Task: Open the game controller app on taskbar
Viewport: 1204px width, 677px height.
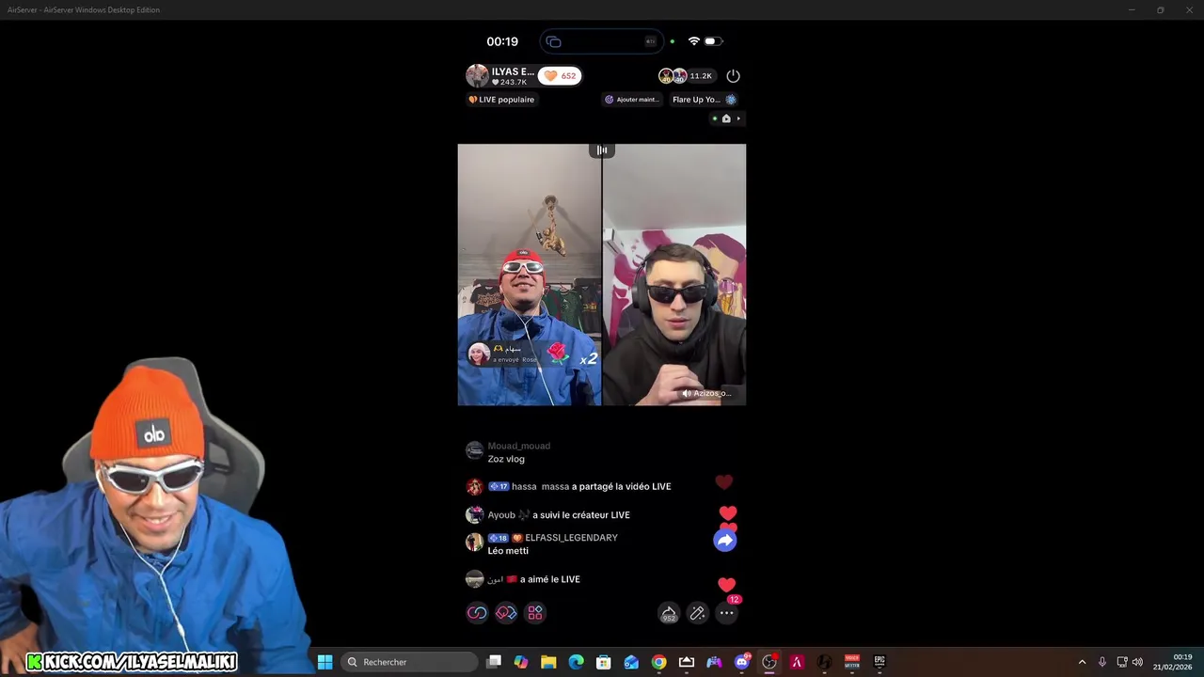Action: pos(714,662)
